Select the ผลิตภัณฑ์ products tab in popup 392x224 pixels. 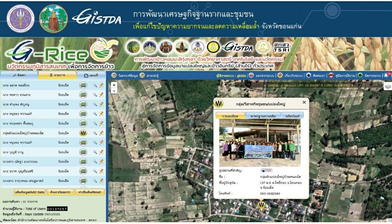(x=292, y=116)
